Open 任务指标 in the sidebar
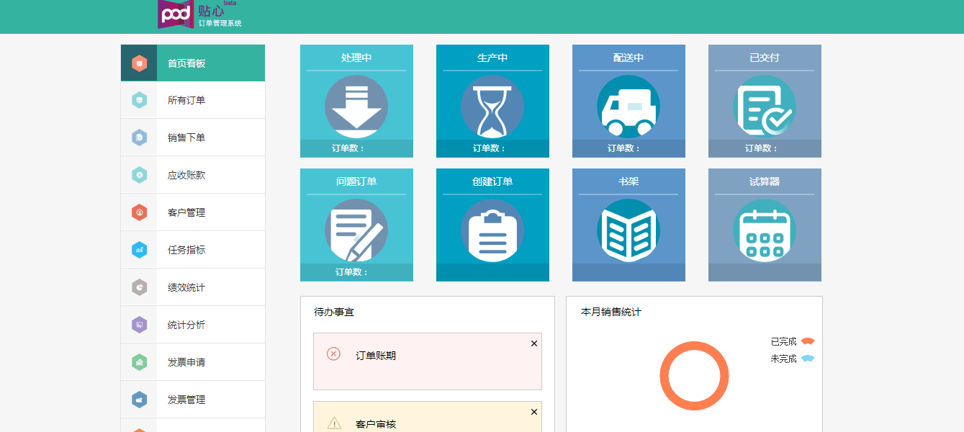This screenshot has width=964, height=432. (x=186, y=251)
